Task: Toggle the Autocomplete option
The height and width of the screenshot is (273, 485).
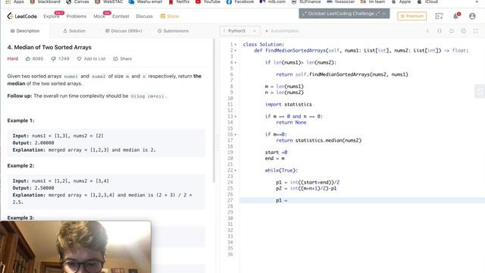Action: tap(282, 31)
